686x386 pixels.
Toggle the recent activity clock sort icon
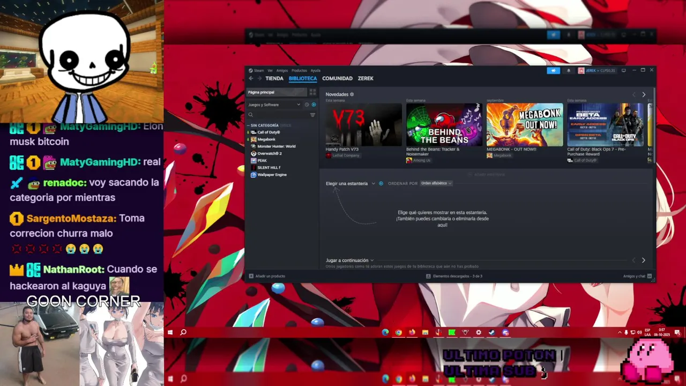coord(307,105)
